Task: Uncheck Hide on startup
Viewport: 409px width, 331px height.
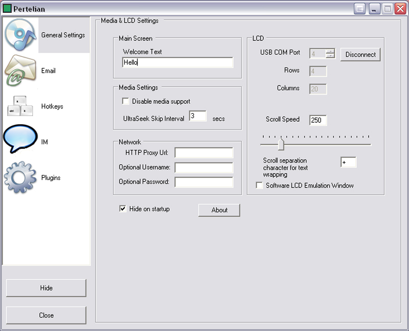Action: pyautogui.click(x=123, y=209)
